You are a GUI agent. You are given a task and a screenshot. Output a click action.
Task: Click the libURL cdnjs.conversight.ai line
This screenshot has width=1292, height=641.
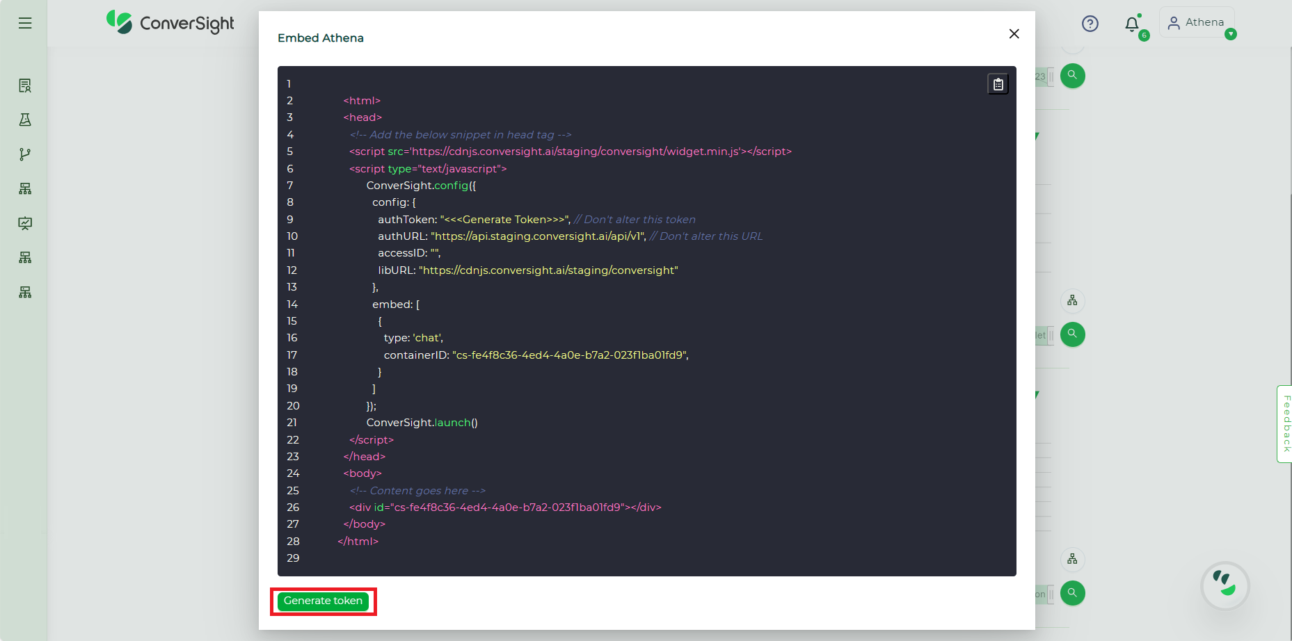(528, 270)
